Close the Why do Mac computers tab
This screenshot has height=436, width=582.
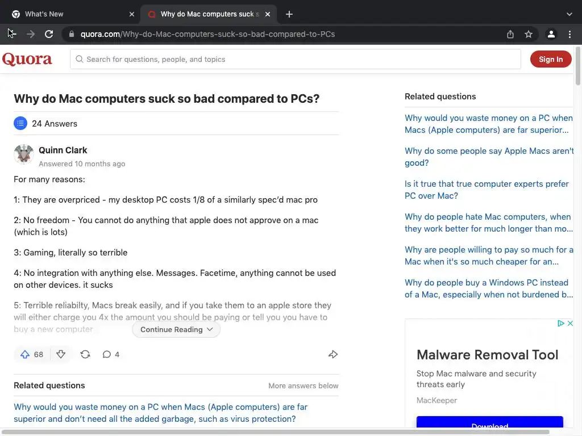click(268, 14)
